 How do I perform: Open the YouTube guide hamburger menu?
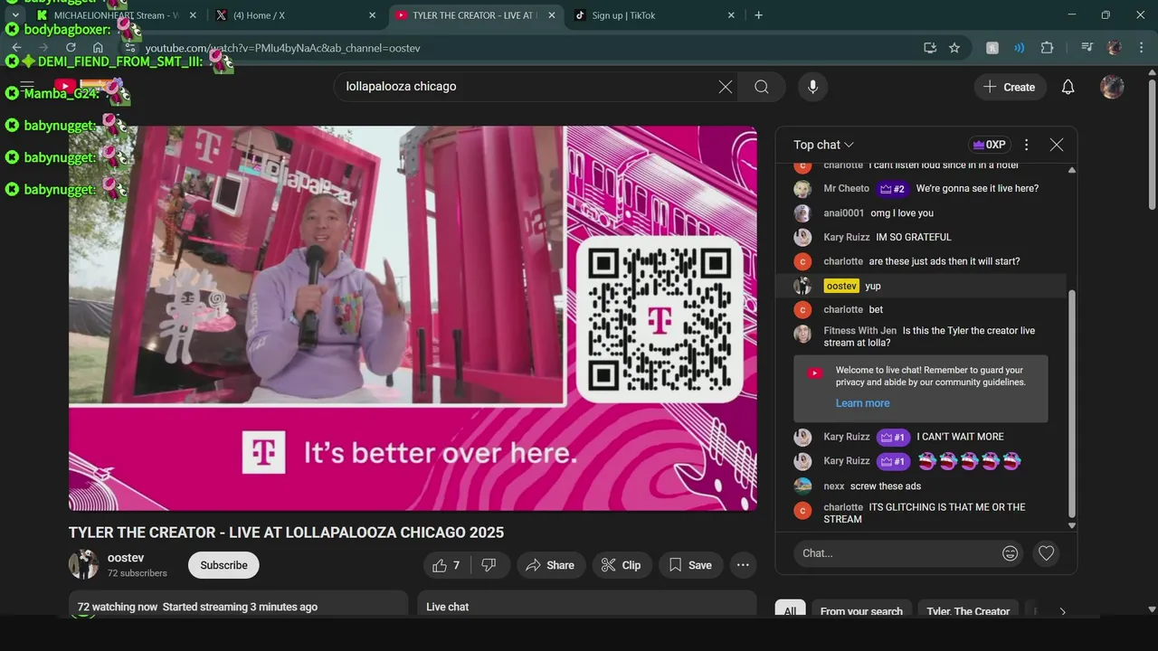[27, 86]
